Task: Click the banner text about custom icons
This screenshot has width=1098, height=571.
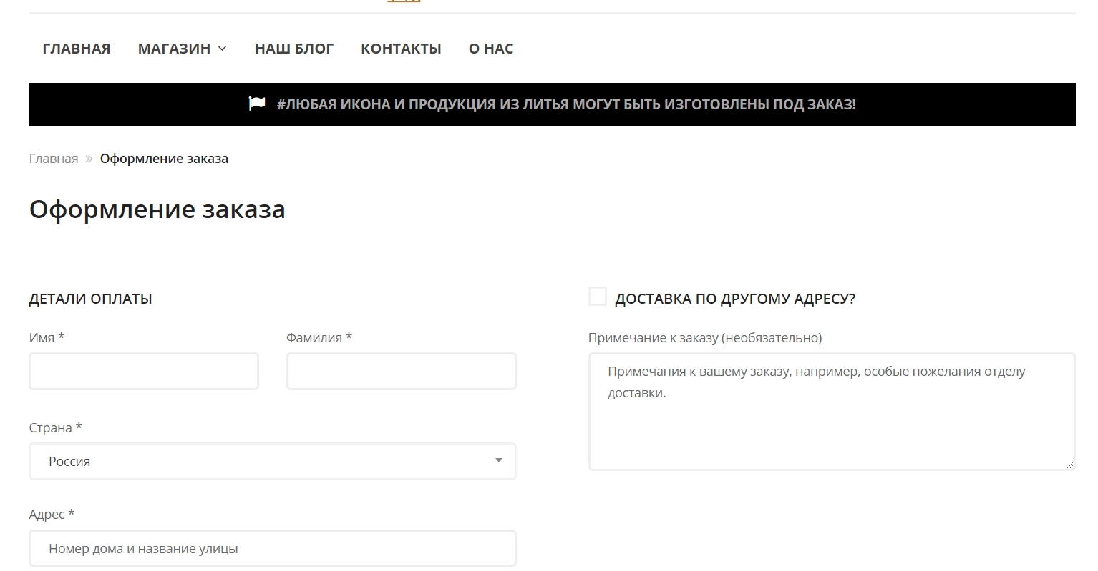Action: click(x=566, y=104)
